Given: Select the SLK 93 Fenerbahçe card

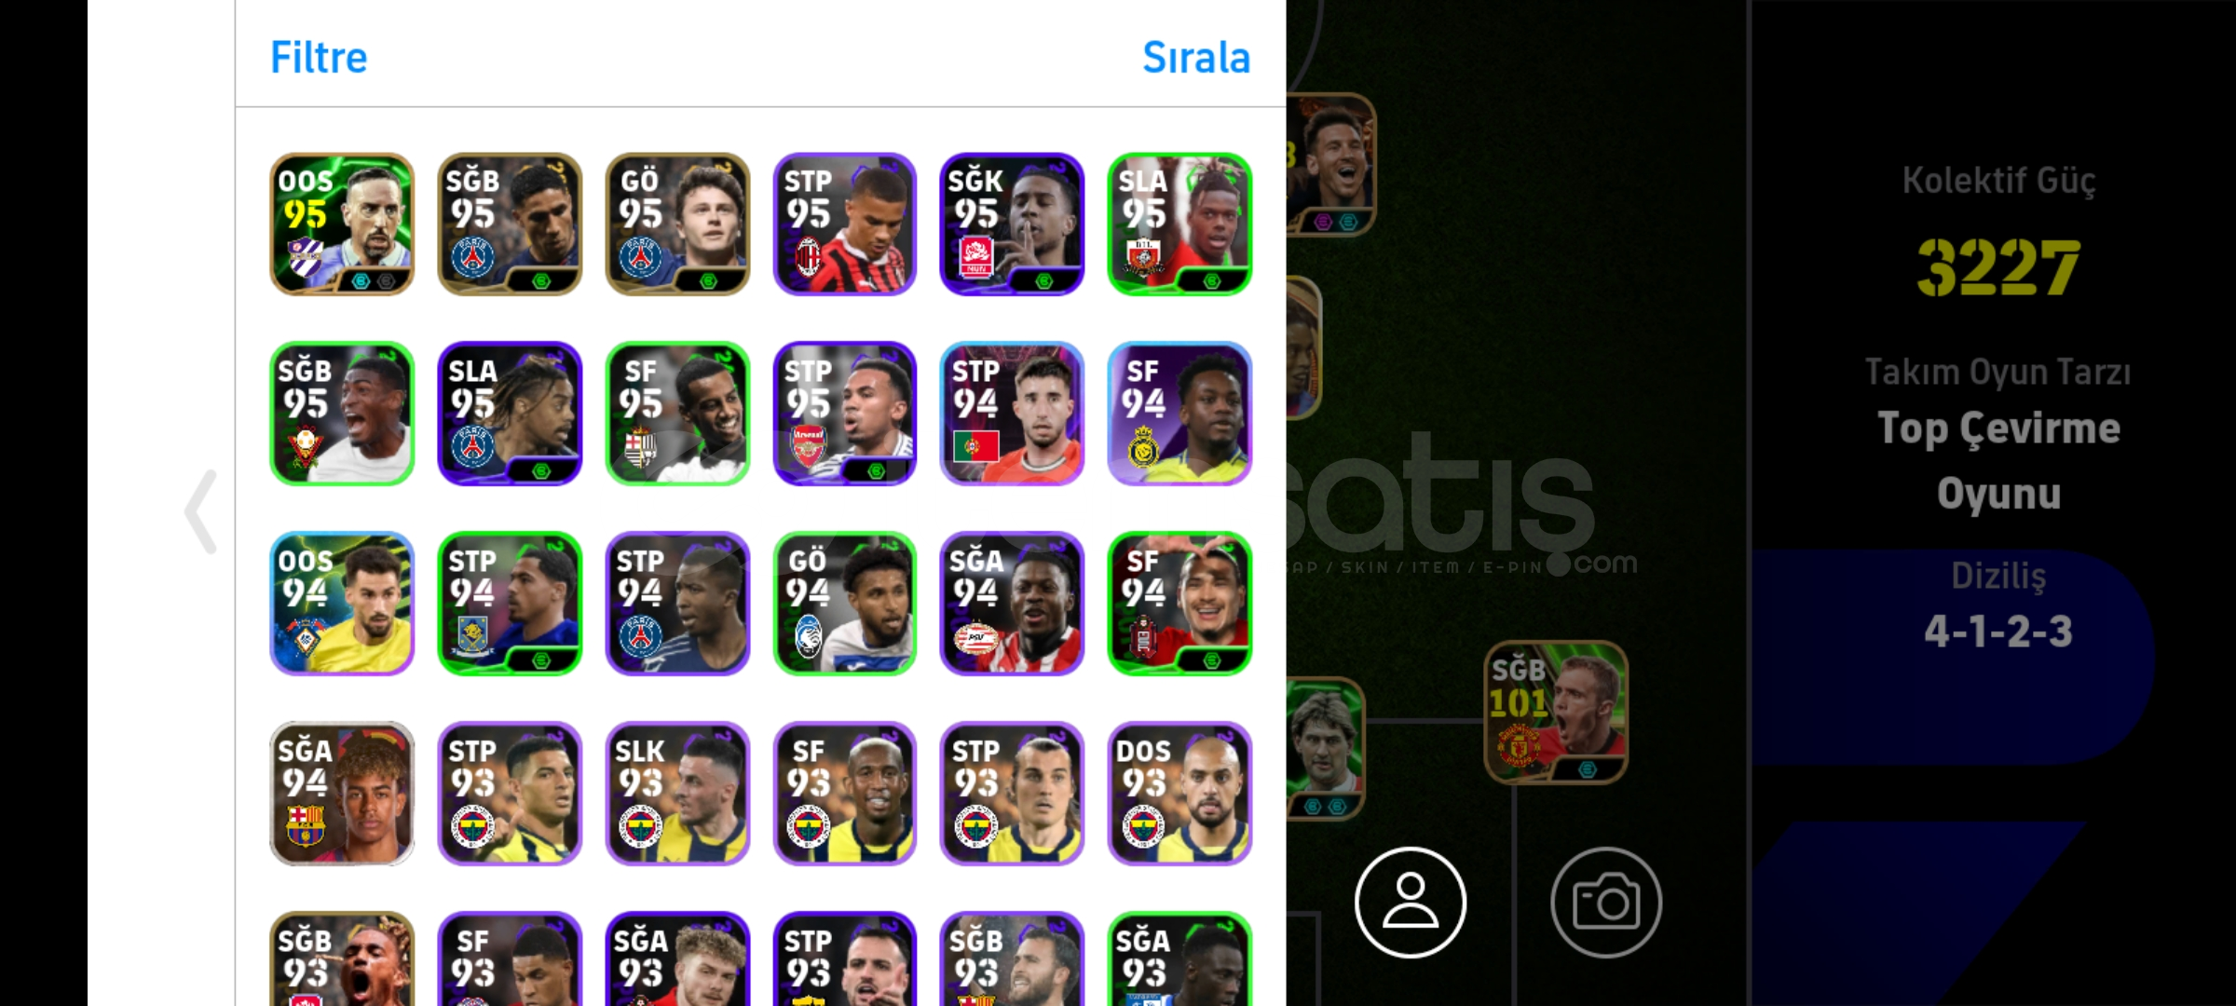Looking at the screenshot, I should [x=677, y=794].
